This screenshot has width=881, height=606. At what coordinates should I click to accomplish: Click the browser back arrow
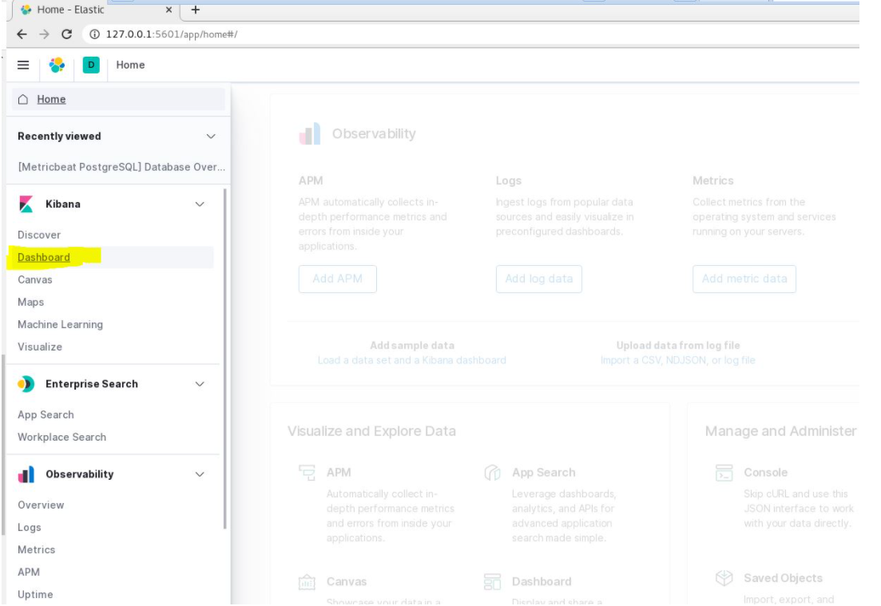coord(22,34)
